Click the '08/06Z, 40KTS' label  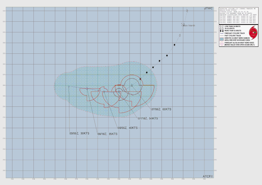click(x=128, y=128)
